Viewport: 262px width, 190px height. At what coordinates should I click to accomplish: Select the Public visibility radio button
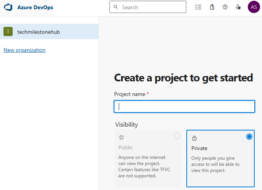177,136
